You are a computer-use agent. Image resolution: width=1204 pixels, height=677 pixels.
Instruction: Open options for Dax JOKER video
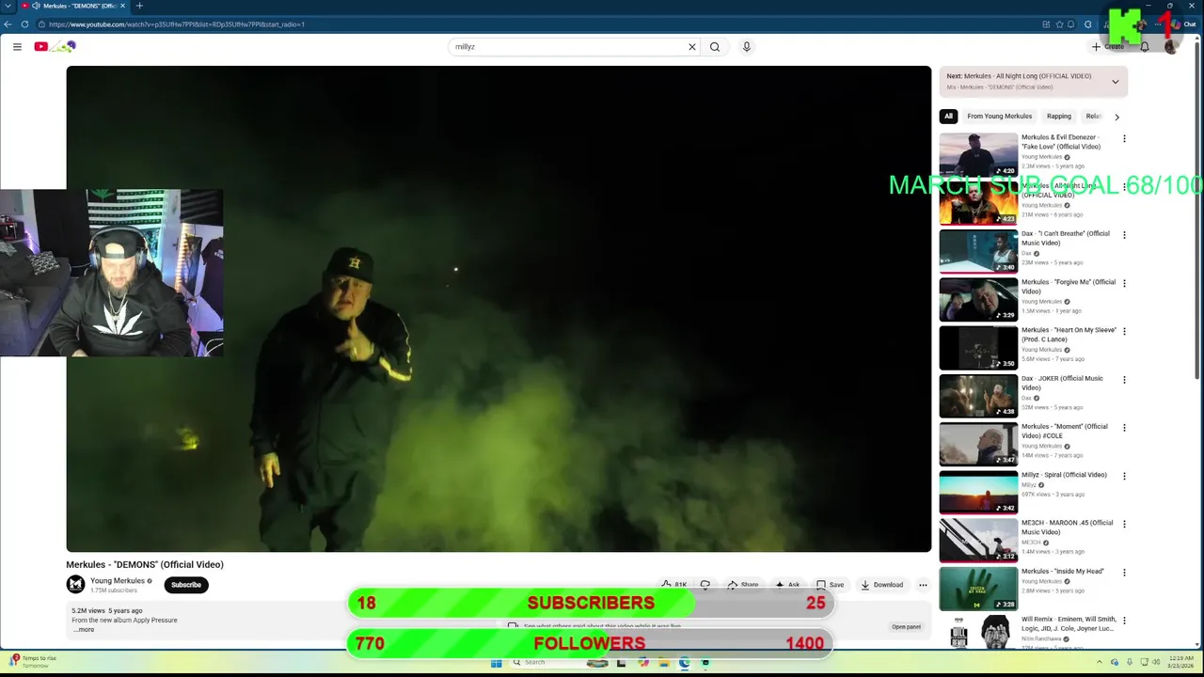[x=1124, y=380]
